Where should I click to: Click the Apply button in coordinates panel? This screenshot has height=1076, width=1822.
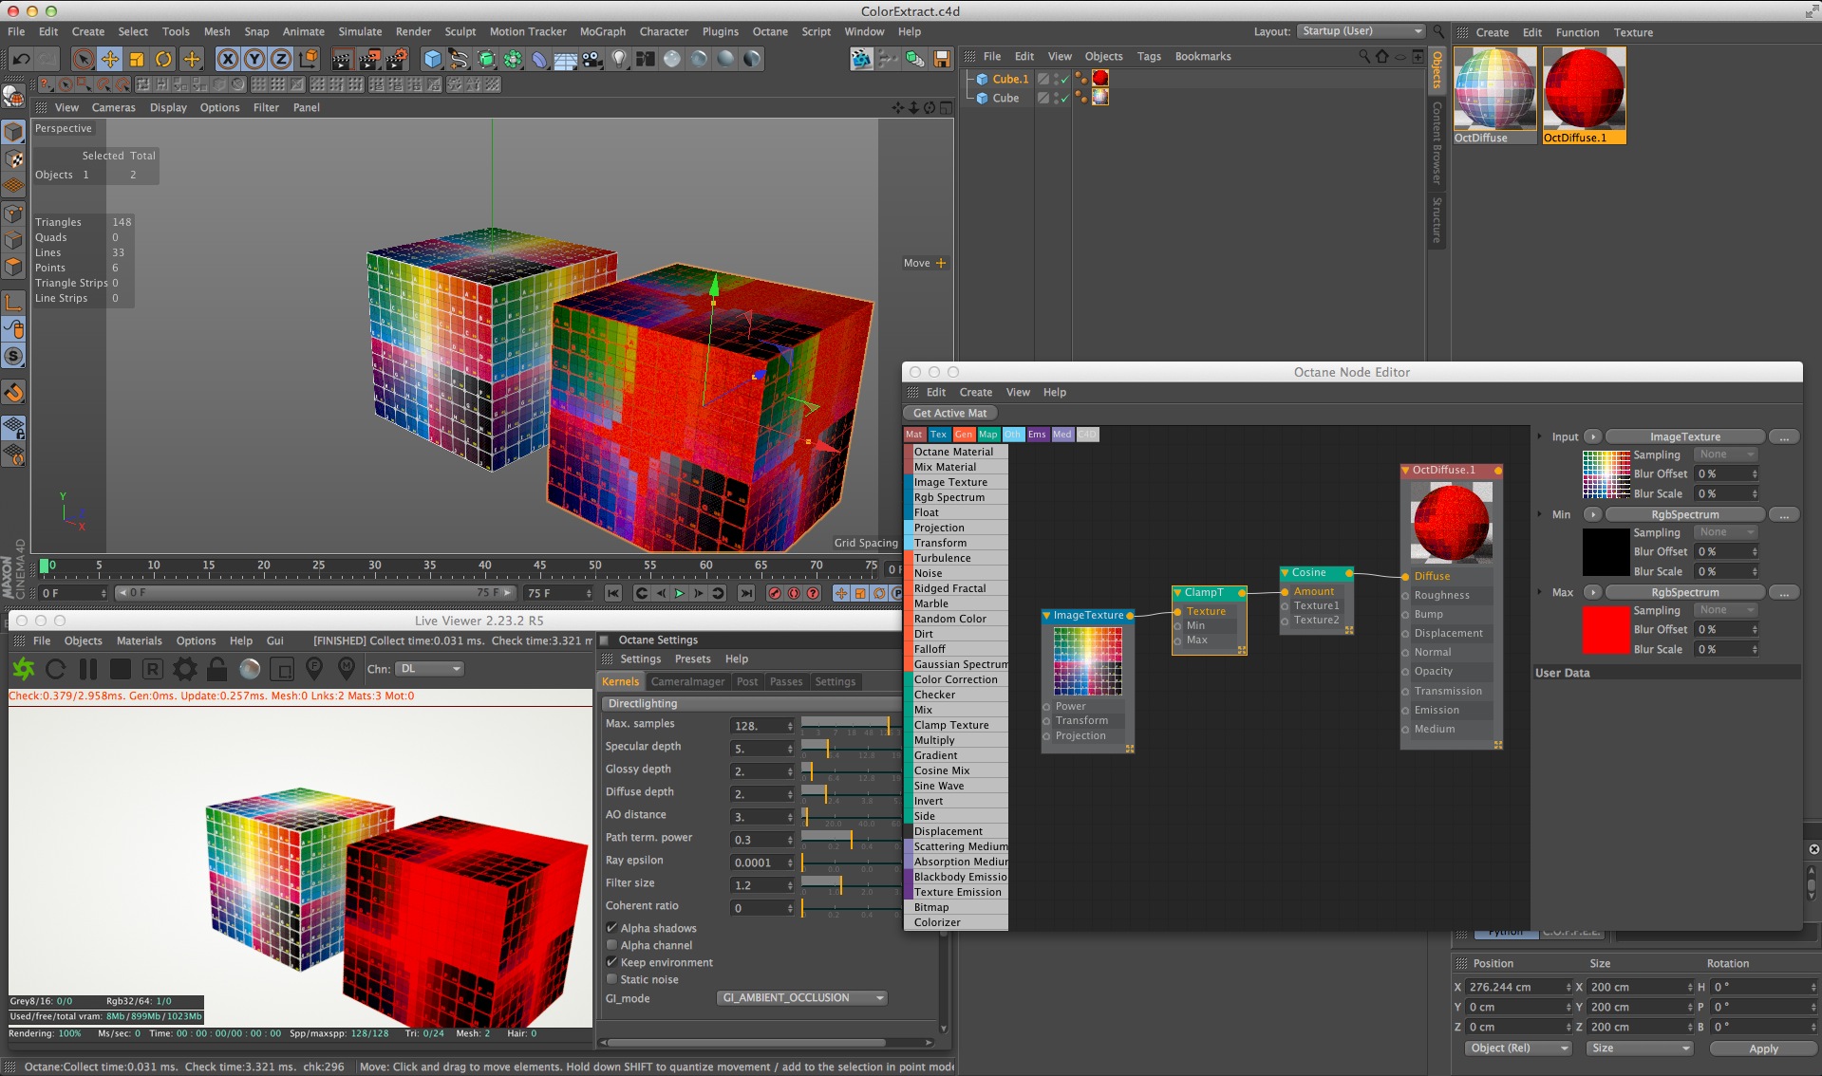pyautogui.click(x=1763, y=1048)
